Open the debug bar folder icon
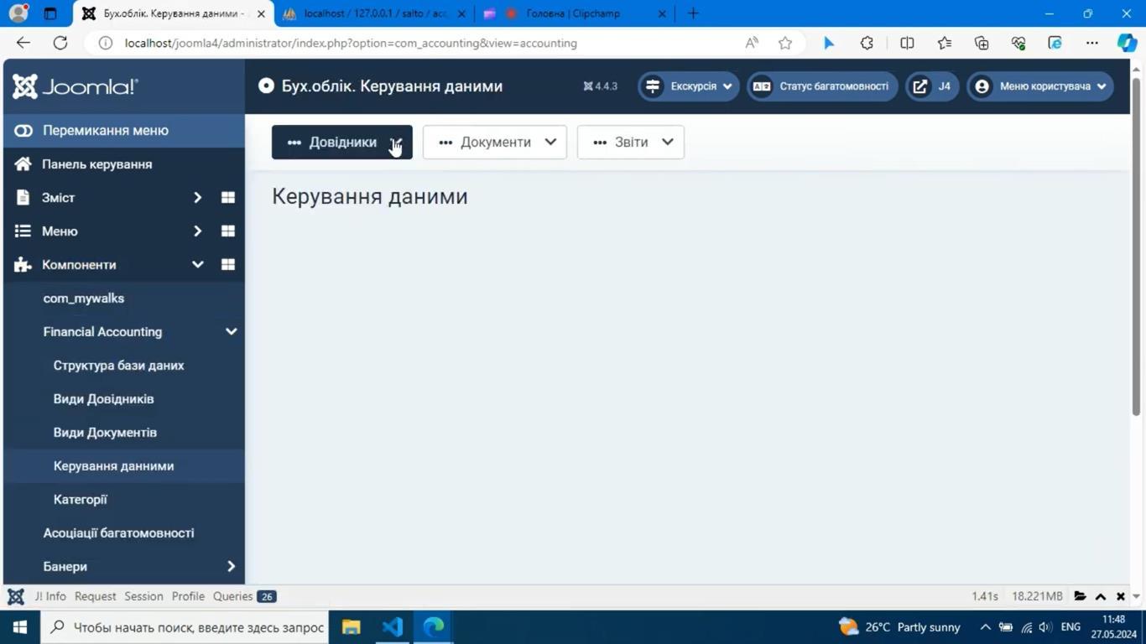This screenshot has height=644, width=1146. pyautogui.click(x=1081, y=596)
